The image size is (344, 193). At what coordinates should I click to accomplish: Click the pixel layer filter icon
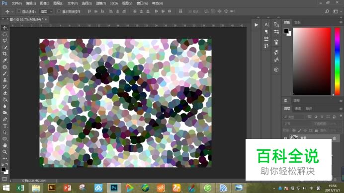pyautogui.click(x=310, y=117)
